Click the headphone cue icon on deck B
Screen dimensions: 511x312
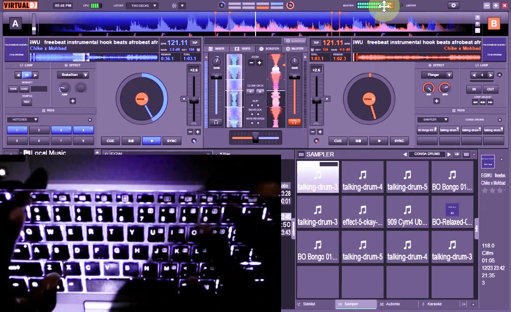pos(295,121)
